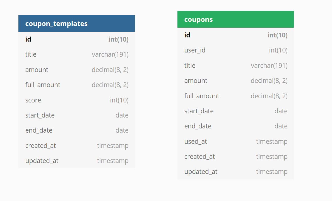The height and width of the screenshot is (201, 332).
Task: Select full_amount row in coupon_templates
Action: pyautogui.click(x=76, y=85)
